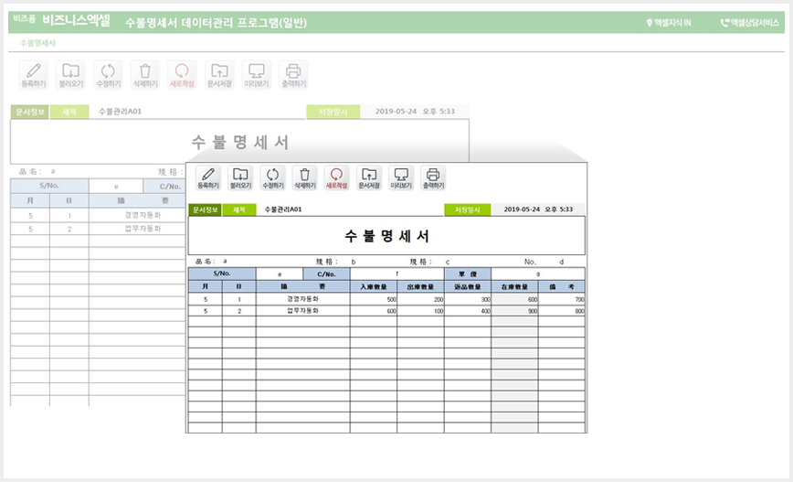Viewport: 793px width, 482px height.
Task: Select the 900 cell in the 在庫數量 column
Action: (x=515, y=311)
